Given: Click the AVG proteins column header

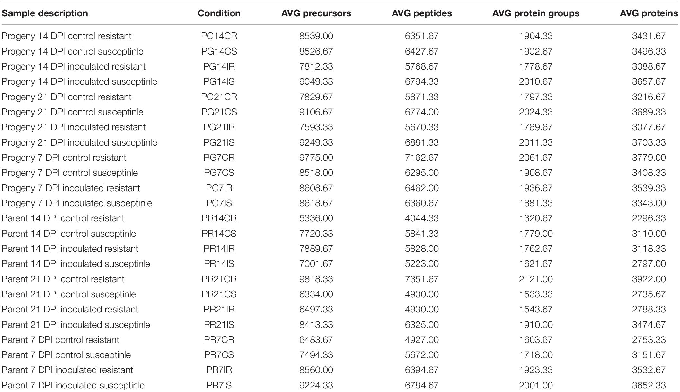Looking at the screenshot, I should pos(649,13).
